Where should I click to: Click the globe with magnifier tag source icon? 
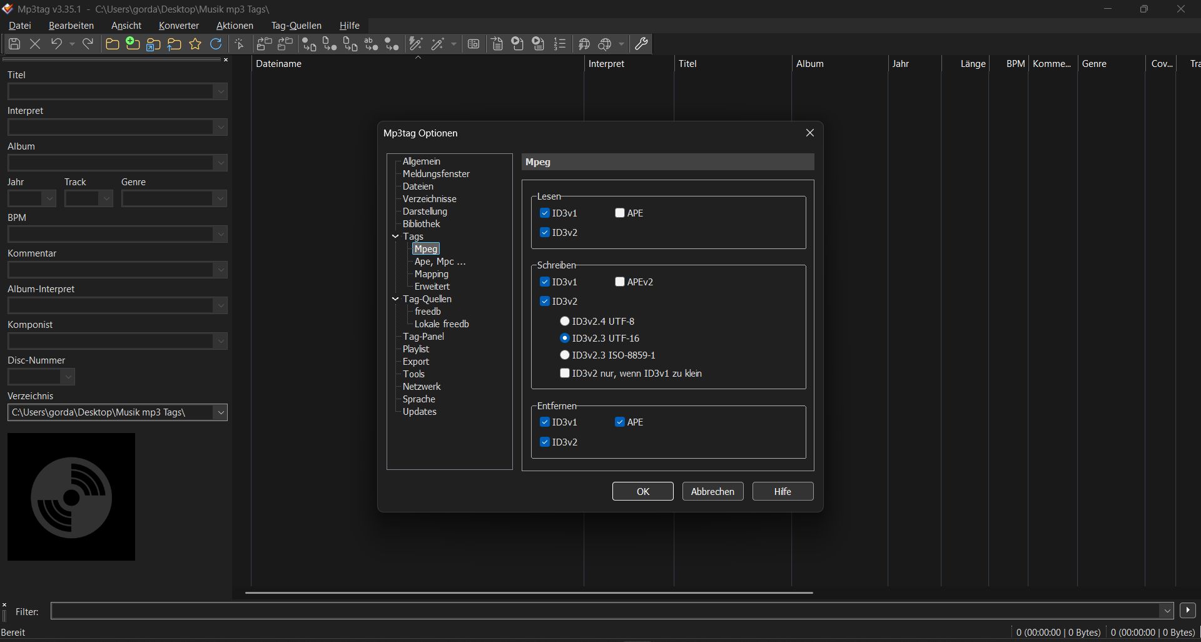605,44
